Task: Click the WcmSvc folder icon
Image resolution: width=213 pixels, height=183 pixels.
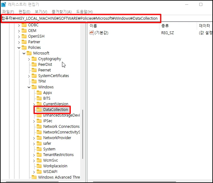Action: coord(39,160)
